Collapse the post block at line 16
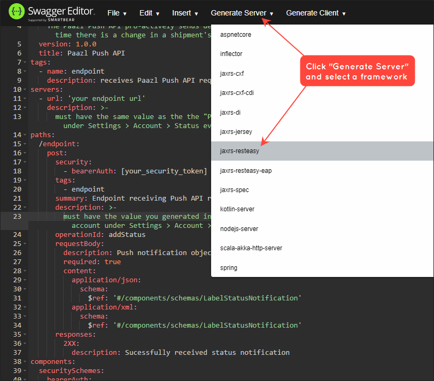 click(x=25, y=153)
